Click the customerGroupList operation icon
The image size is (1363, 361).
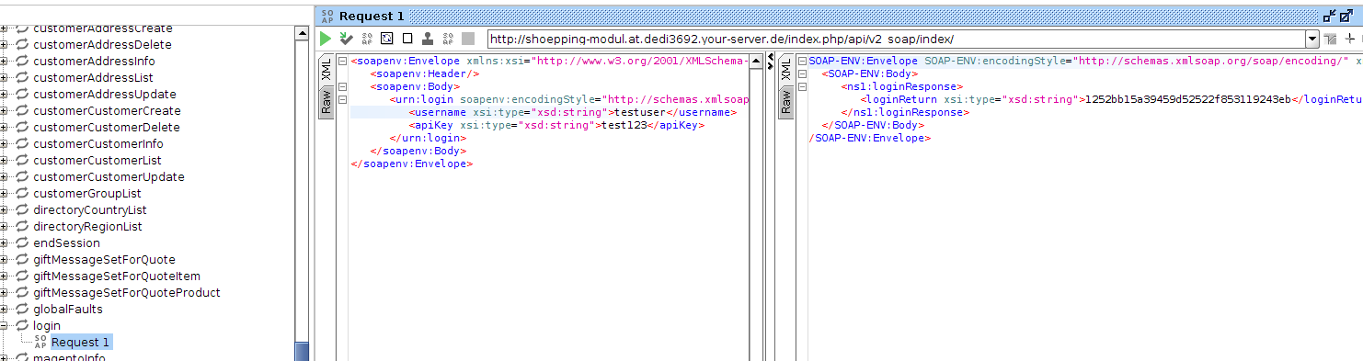pyautogui.click(x=23, y=194)
